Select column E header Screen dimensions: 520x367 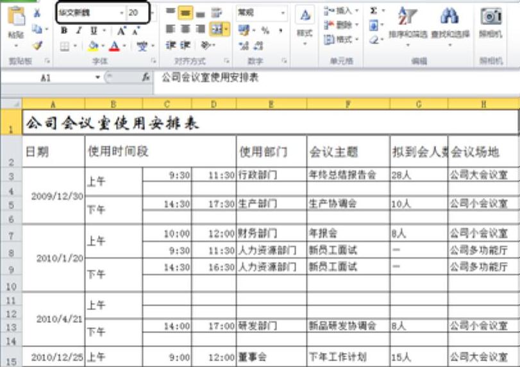click(x=271, y=104)
